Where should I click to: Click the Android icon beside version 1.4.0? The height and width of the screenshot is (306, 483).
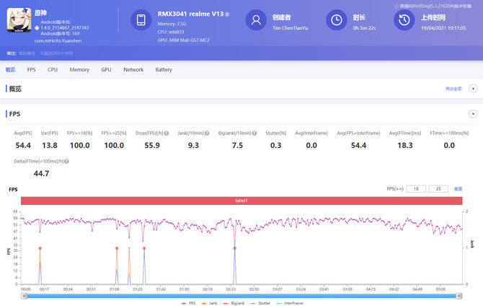point(37,27)
